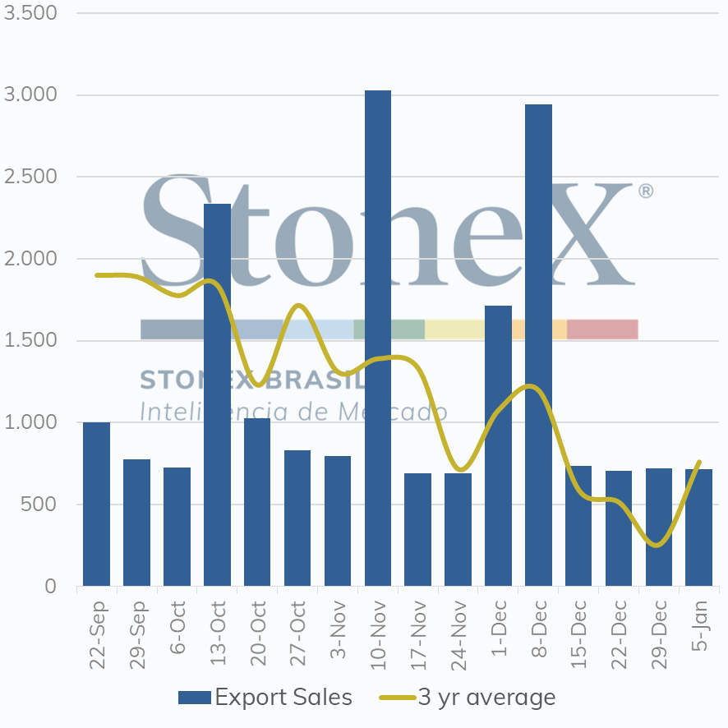Click the 1.500 y-axis value
Image resolution: width=728 pixels, height=728 pixels.
pyautogui.click(x=30, y=340)
